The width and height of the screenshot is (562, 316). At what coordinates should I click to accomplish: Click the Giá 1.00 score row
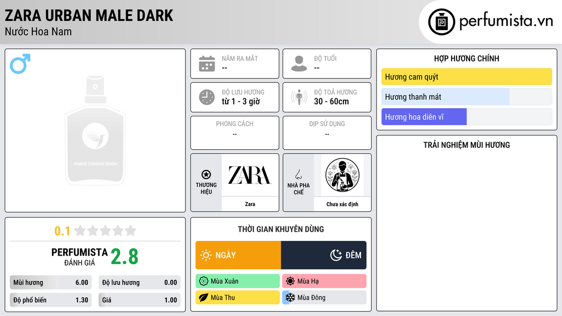139,300
